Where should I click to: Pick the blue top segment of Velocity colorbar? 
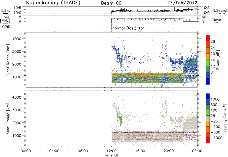[x=208, y=96]
